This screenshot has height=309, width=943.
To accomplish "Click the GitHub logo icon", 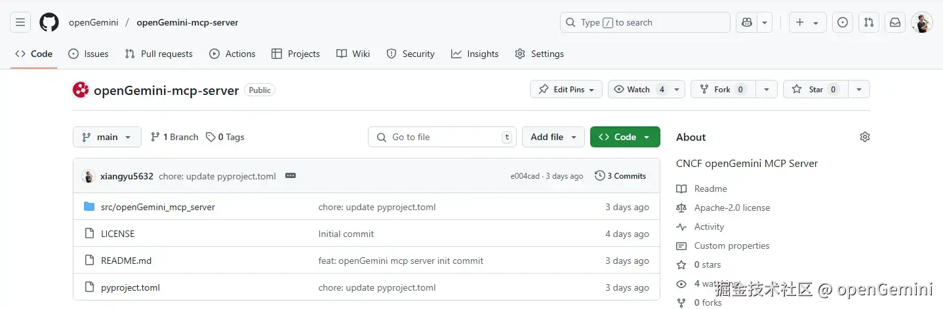I will (49, 22).
